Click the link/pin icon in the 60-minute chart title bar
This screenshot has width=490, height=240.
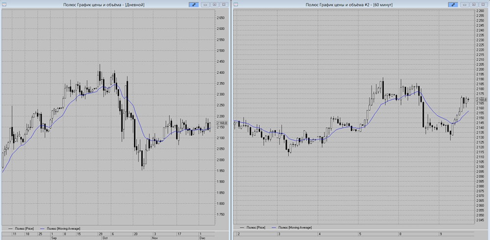[x=453, y=5]
